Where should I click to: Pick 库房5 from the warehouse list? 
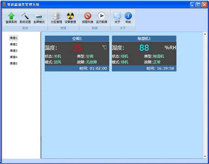pyautogui.click(x=14, y=63)
